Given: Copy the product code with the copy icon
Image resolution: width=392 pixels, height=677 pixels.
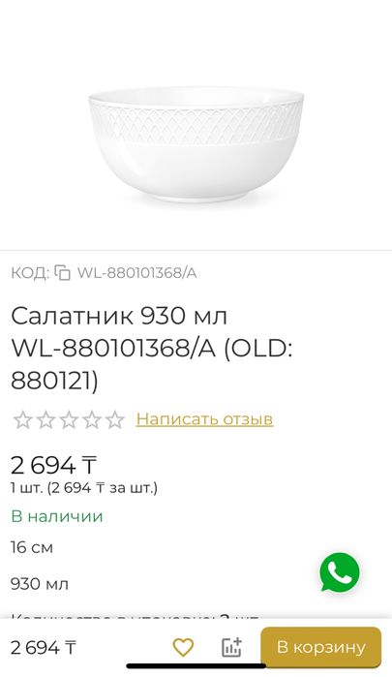Looking at the screenshot, I should [x=63, y=273].
